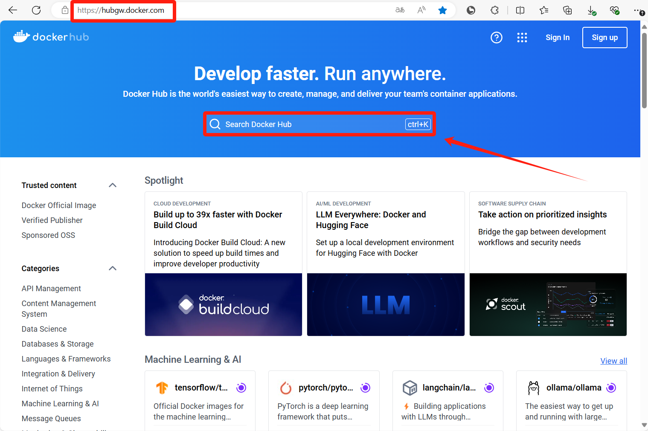The width and height of the screenshot is (648, 431).
Task: Choose the Data Science category
Action: [44, 329]
